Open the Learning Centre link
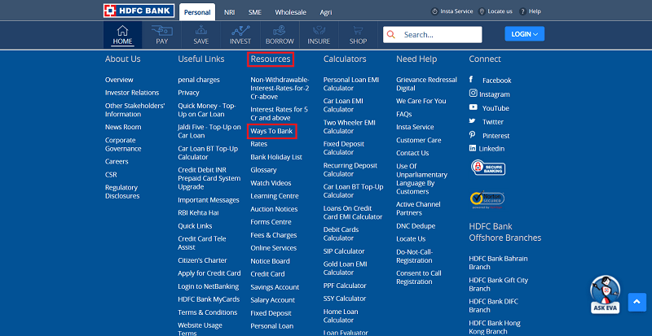 point(275,196)
